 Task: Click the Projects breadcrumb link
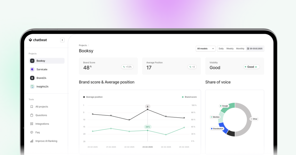point(83,45)
